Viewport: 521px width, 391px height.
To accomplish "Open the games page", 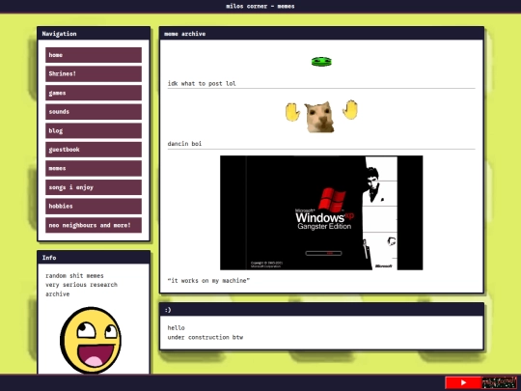I will tap(94, 93).
